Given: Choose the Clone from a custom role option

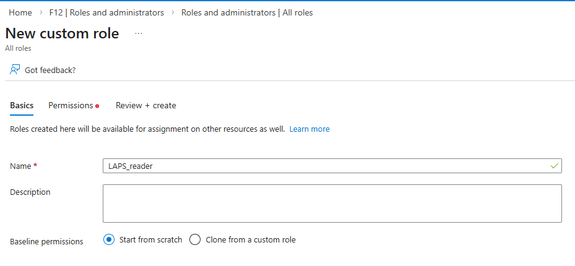Looking at the screenshot, I should [195, 240].
